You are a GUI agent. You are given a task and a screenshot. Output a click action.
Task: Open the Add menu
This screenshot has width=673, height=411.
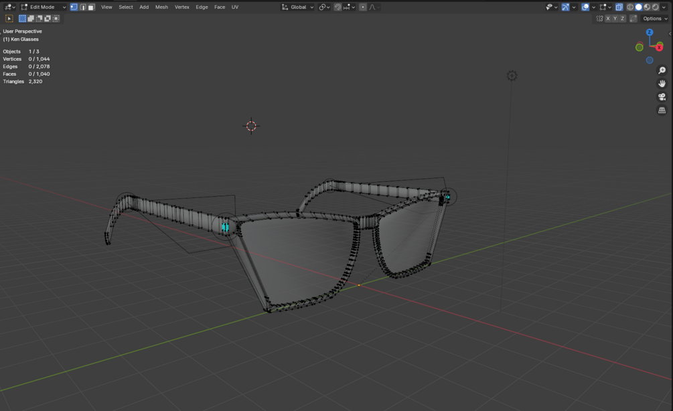point(144,7)
